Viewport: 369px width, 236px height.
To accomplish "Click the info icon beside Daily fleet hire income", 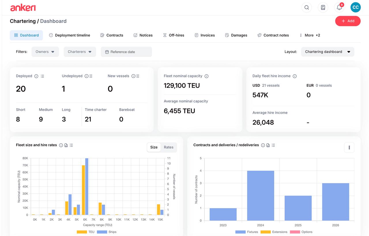I will tap(294, 76).
